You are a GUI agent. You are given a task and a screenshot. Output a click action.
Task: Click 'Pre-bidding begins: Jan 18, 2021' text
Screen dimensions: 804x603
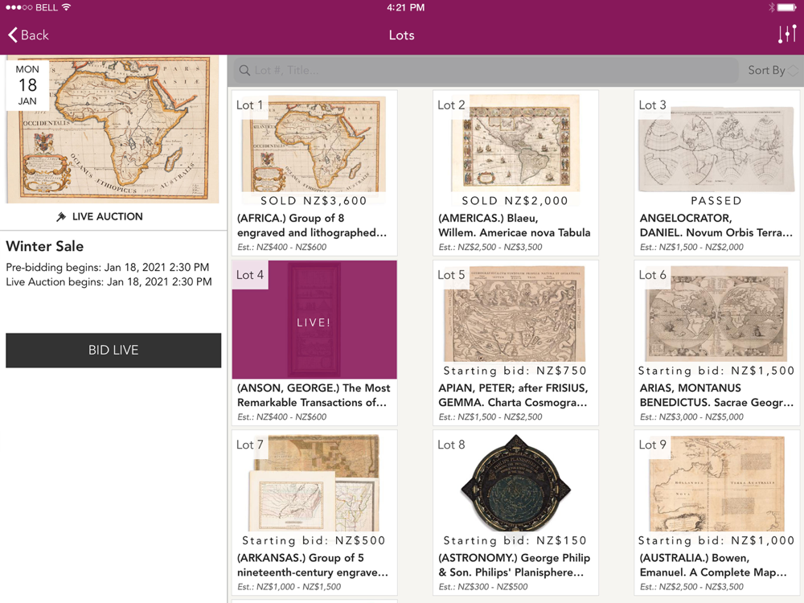click(108, 267)
